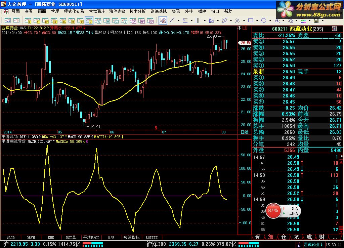The image size is (344, 248).
Task: Toggle the drawing tools mode icon
Action: point(163,20)
